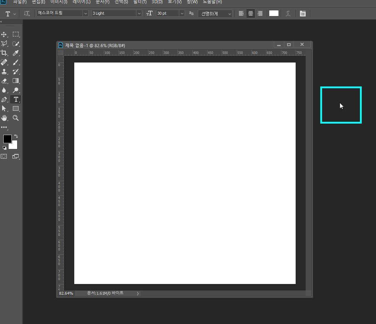
Task: Open the 보기(V) menu
Action: pos(175,2)
